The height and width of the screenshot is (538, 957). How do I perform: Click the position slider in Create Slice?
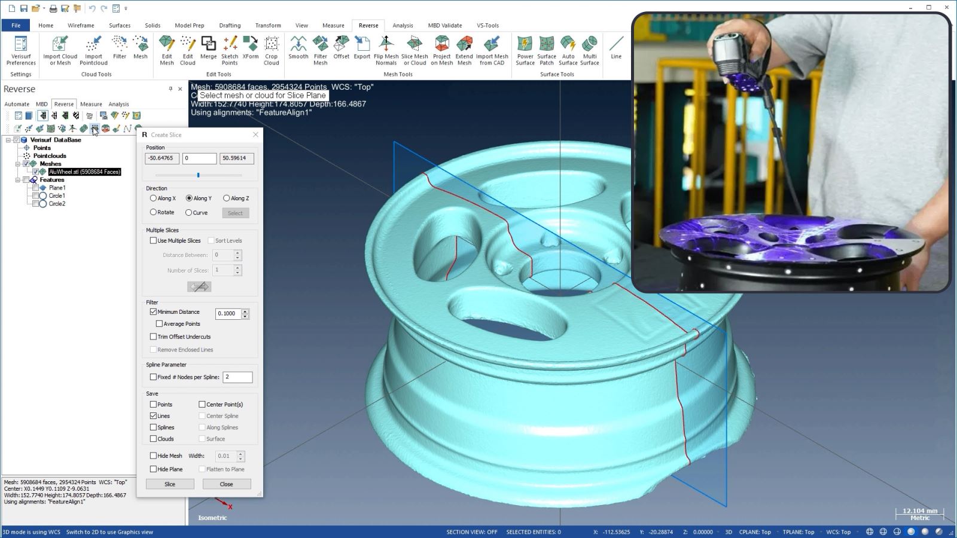click(199, 175)
